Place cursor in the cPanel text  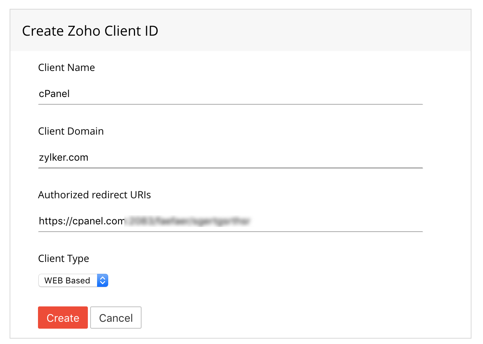(x=54, y=94)
